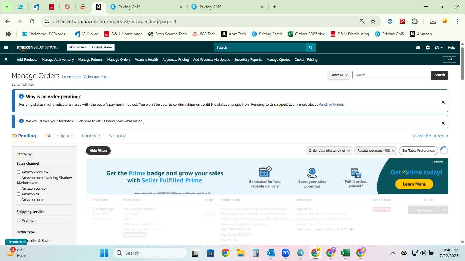Open Seller Central settings gear
The height and width of the screenshot is (261, 465).
coord(428,47)
